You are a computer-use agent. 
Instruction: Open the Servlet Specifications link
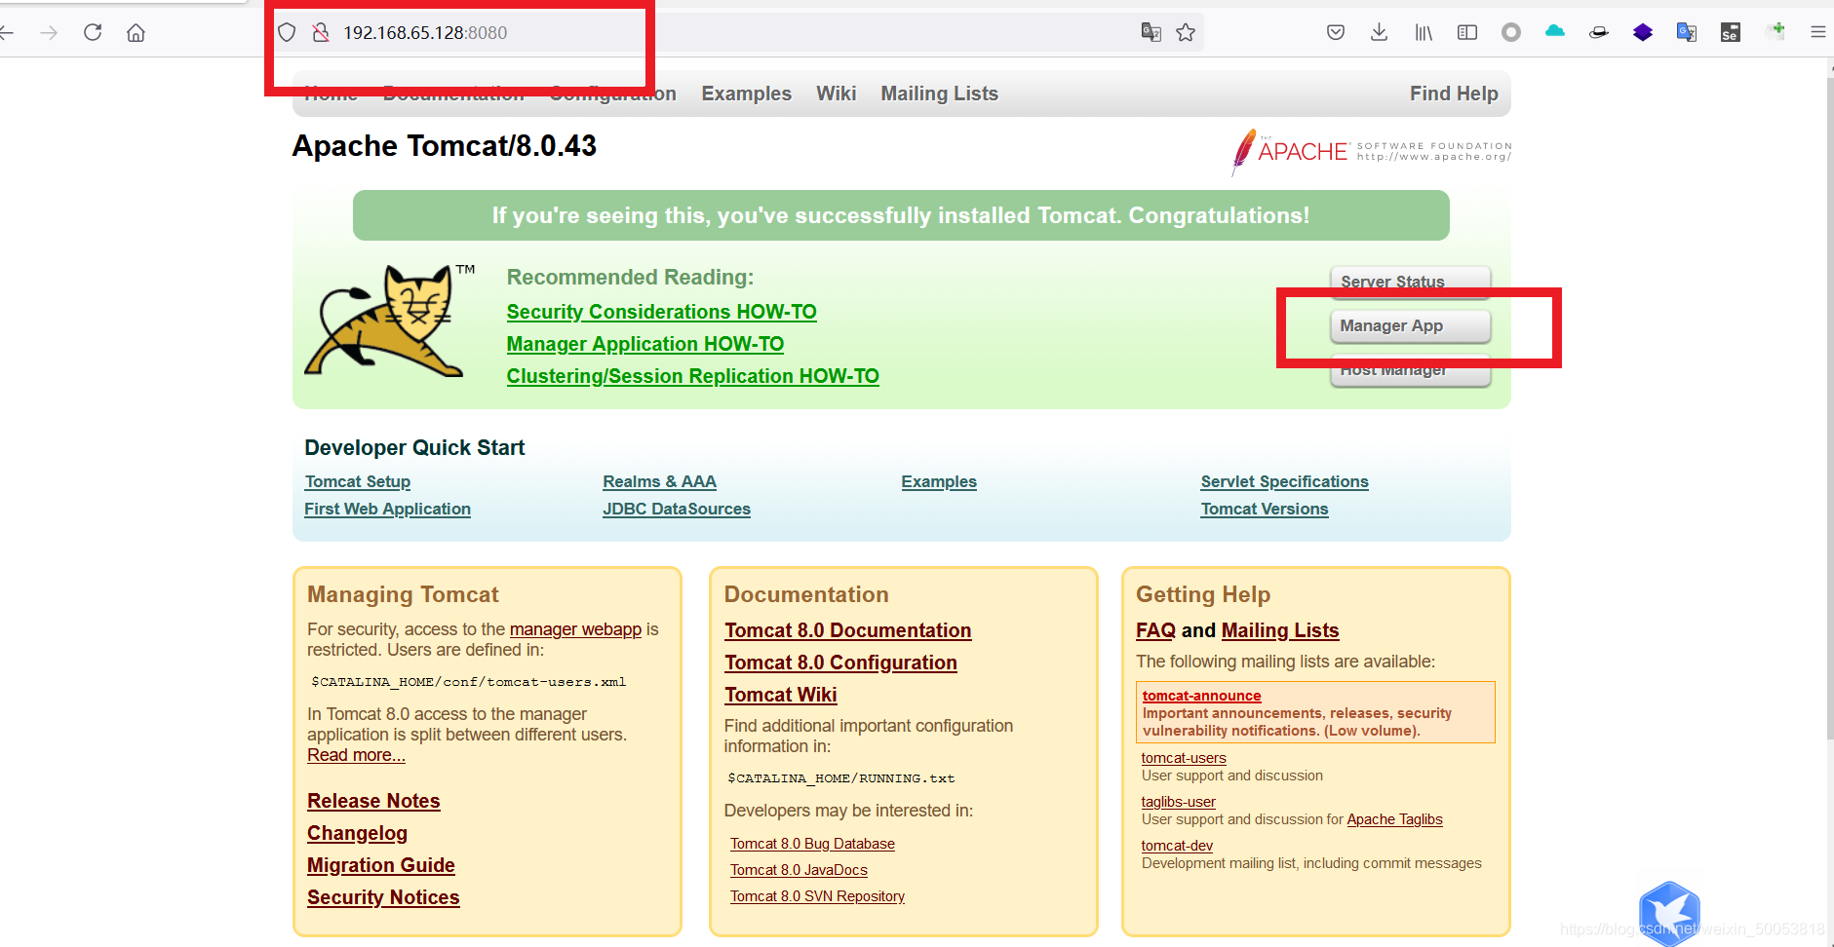click(x=1285, y=481)
